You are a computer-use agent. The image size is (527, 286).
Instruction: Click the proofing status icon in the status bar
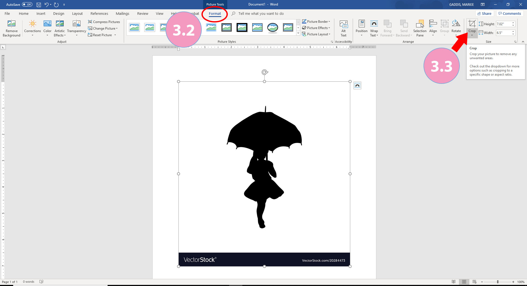(41, 282)
